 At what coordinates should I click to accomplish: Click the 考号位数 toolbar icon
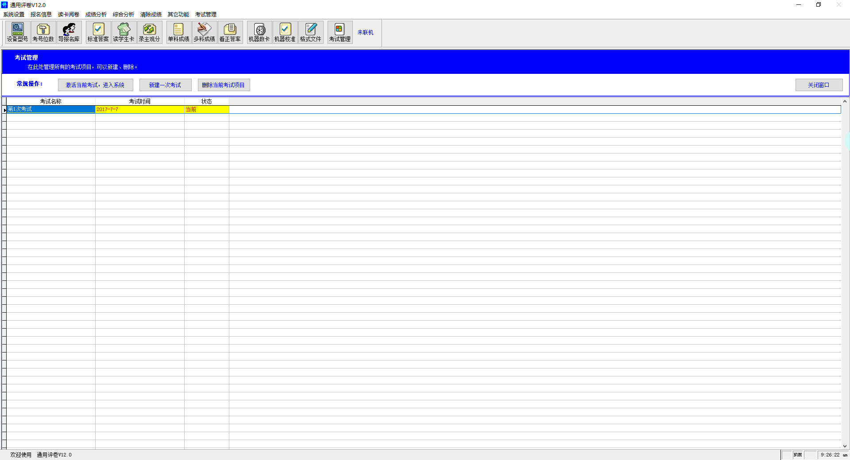pyautogui.click(x=43, y=33)
